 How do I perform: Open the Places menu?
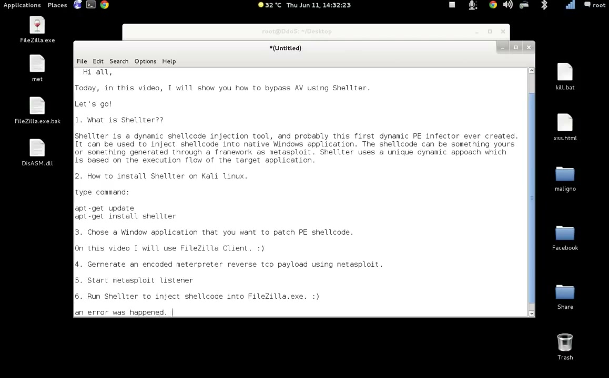(57, 5)
